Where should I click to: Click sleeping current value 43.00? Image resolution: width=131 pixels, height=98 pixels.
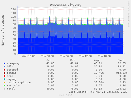(x=50, y=63)
